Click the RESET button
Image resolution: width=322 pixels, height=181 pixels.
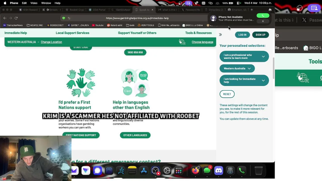pyautogui.click(x=227, y=94)
